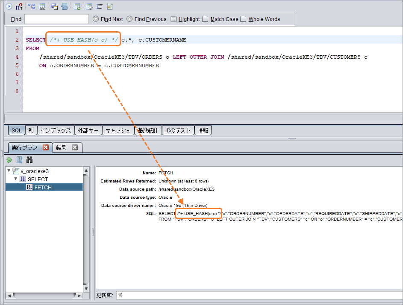403x305 pixels.
Task: Collapse the v_oraclexe3 tree node
Action: click(9, 171)
